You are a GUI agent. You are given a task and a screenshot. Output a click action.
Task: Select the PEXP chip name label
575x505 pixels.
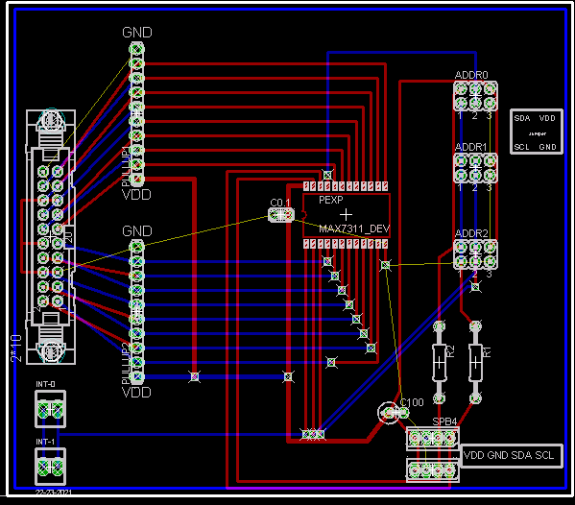point(331,200)
